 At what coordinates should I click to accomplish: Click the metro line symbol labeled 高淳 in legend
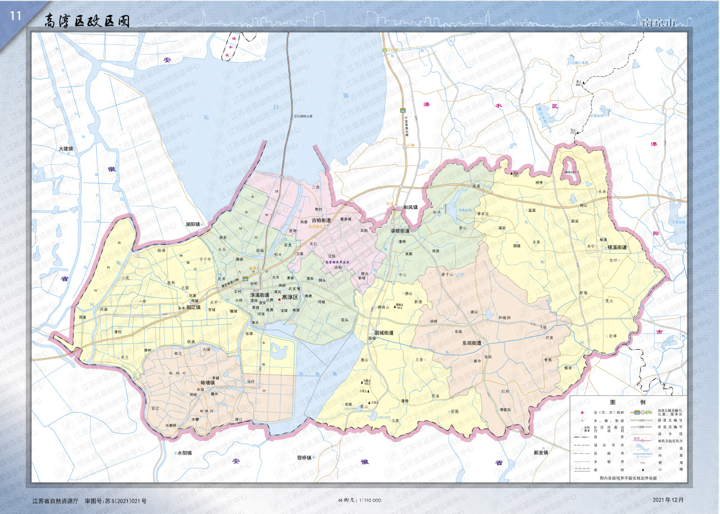click(x=642, y=439)
